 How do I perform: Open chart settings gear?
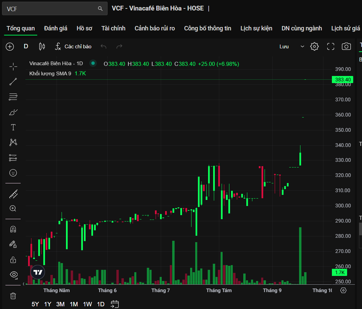[314, 47]
